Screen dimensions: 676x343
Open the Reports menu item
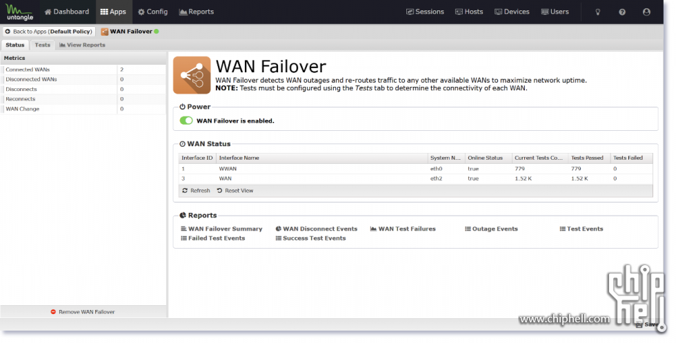196,12
